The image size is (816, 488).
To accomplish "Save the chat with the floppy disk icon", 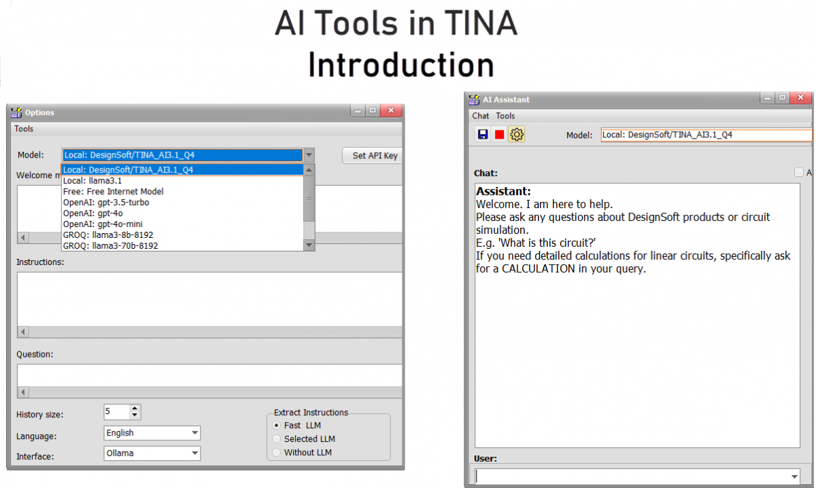I will click(483, 135).
